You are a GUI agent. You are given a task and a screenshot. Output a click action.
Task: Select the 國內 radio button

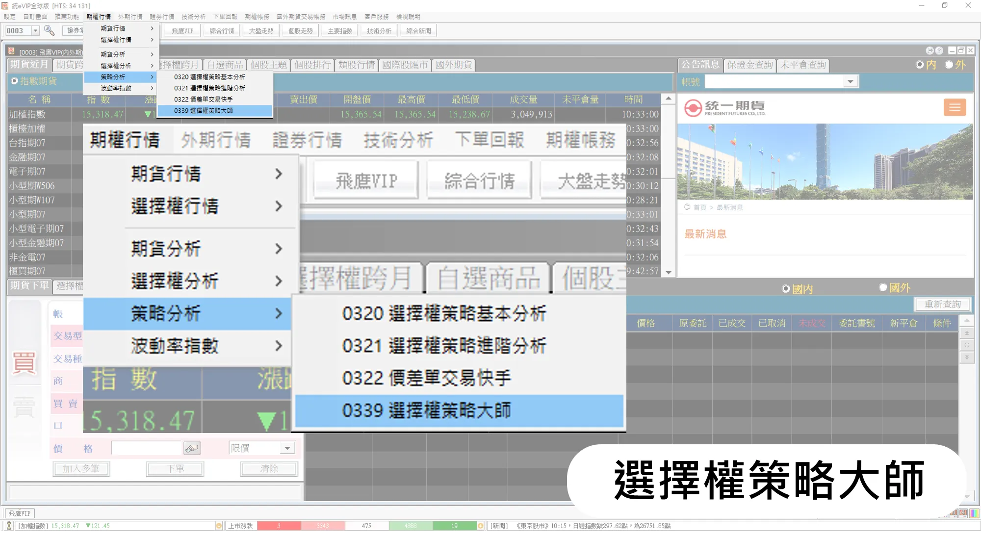click(786, 289)
